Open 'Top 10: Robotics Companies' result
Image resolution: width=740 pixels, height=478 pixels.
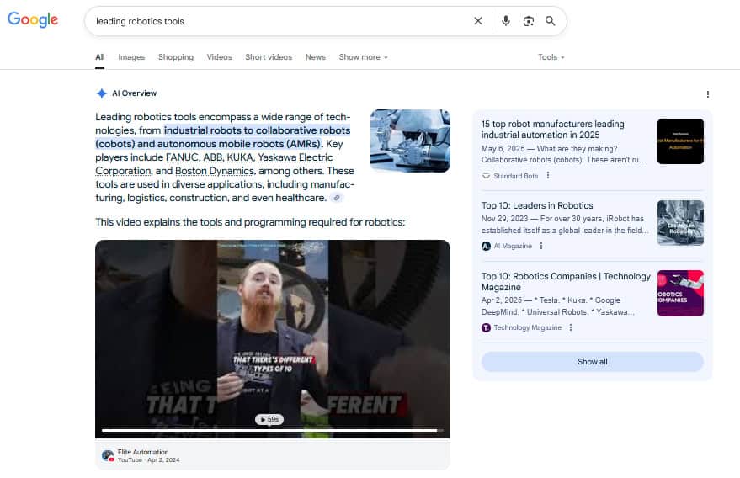pyautogui.click(x=566, y=282)
